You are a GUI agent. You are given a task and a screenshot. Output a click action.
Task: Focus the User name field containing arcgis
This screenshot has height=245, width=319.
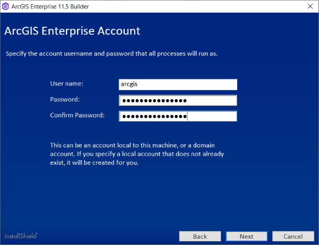[178, 84]
